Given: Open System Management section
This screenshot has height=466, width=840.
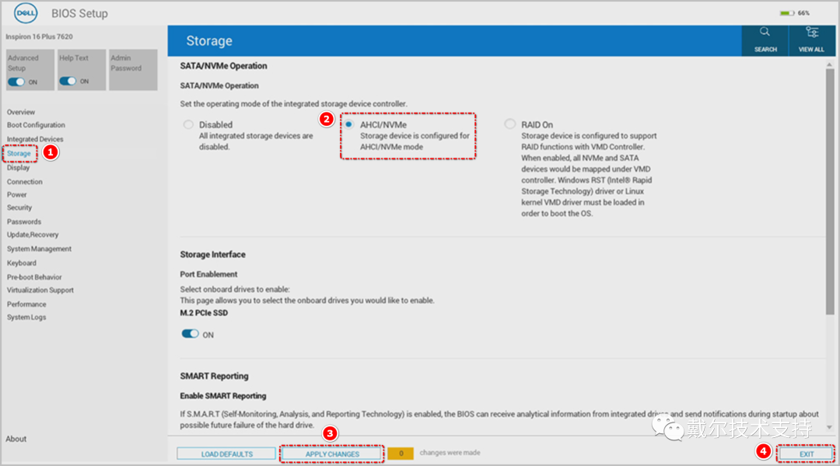Looking at the screenshot, I should (x=39, y=249).
